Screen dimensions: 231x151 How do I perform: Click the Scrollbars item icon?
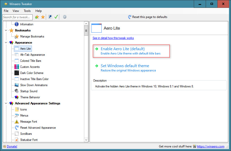click(x=17, y=134)
